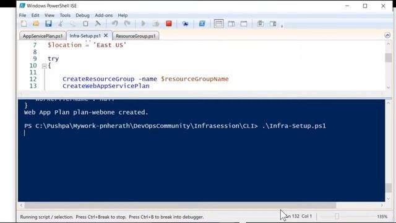The image size is (396, 223).
Task: Run script using the green play icon
Action: click(143, 24)
